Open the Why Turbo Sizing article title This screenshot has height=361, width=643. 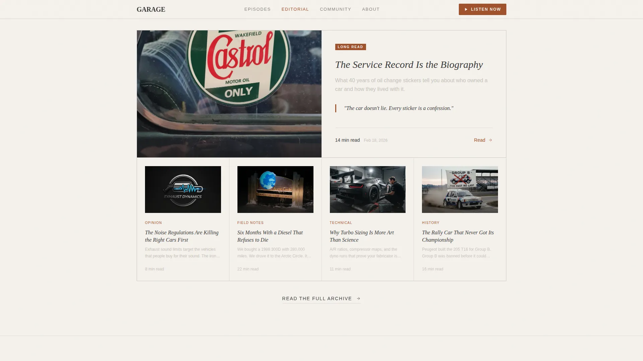[x=362, y=236]
